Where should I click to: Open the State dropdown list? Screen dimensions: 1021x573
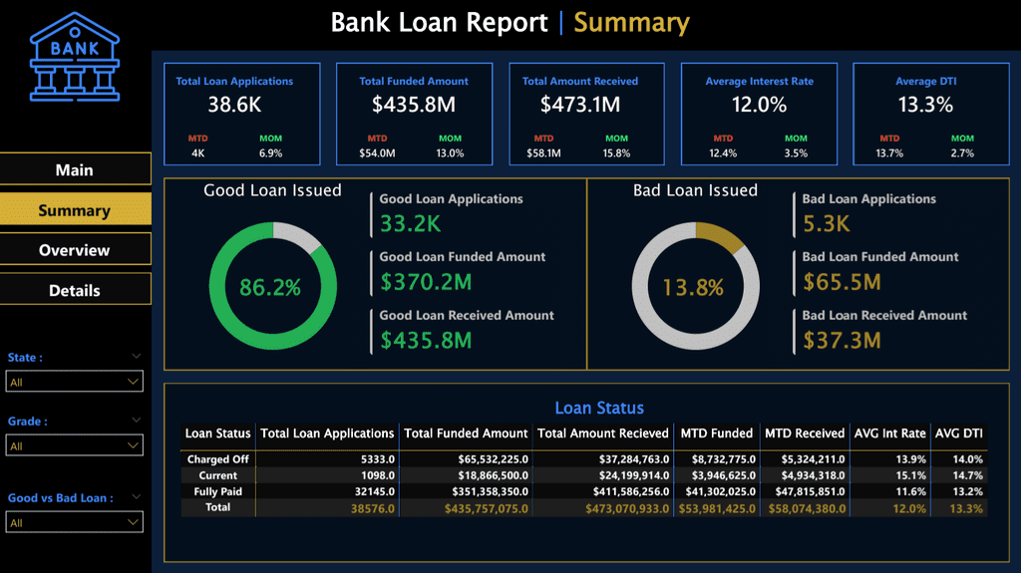74,382
